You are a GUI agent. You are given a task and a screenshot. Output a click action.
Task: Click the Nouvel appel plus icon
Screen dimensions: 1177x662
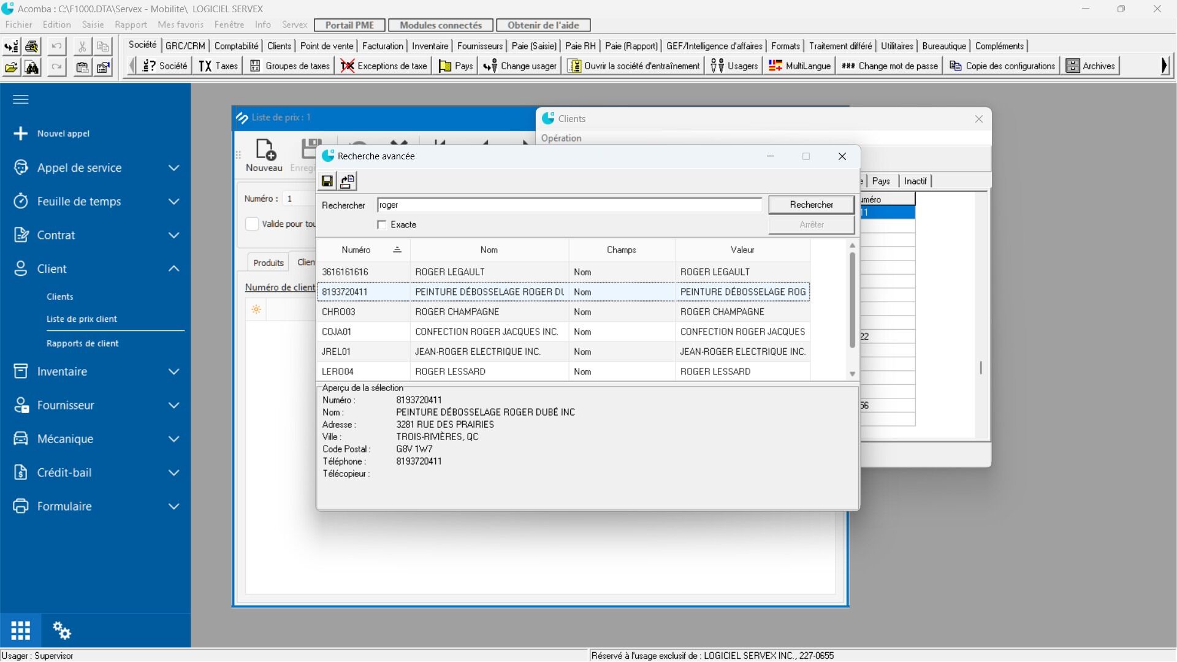coord(21,134)
